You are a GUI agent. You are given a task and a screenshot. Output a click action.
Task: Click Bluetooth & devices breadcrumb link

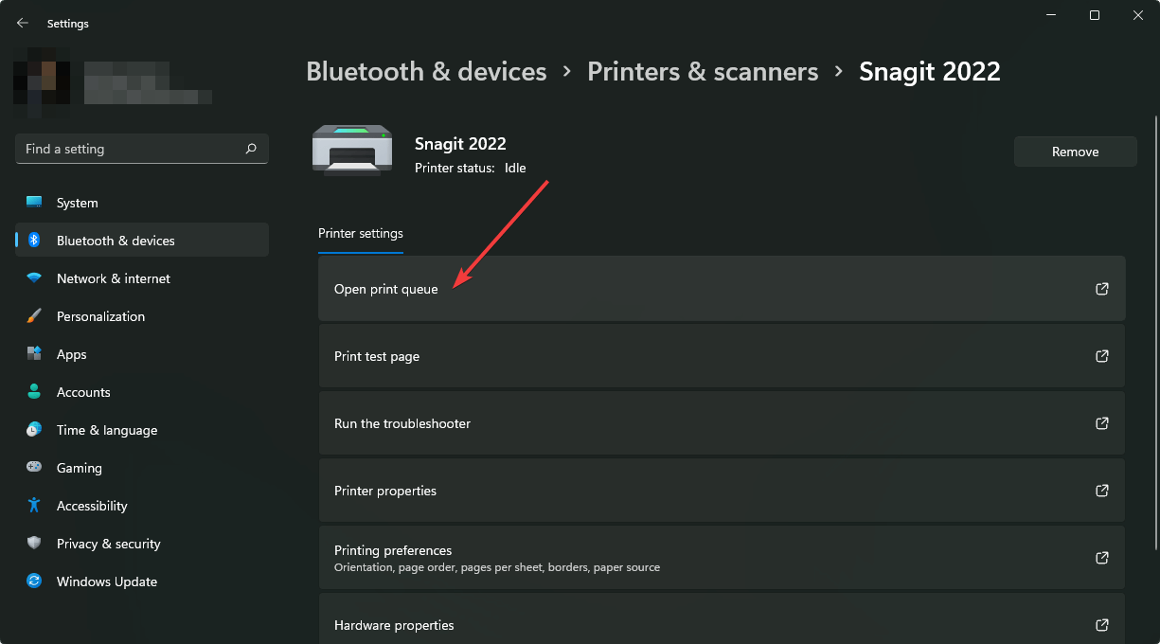pyautogui.click(x=426, y=71)
